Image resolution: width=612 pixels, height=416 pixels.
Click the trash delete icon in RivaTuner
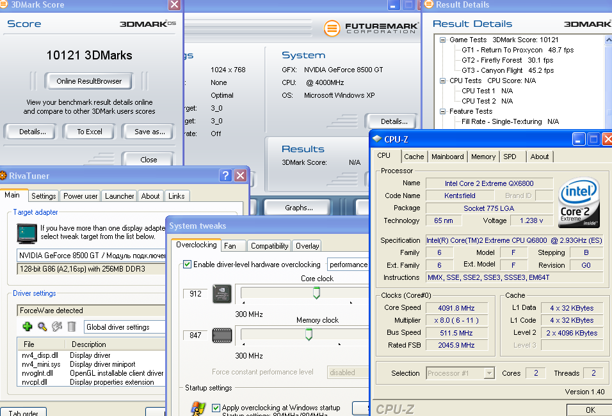click(x=72, y=327)
